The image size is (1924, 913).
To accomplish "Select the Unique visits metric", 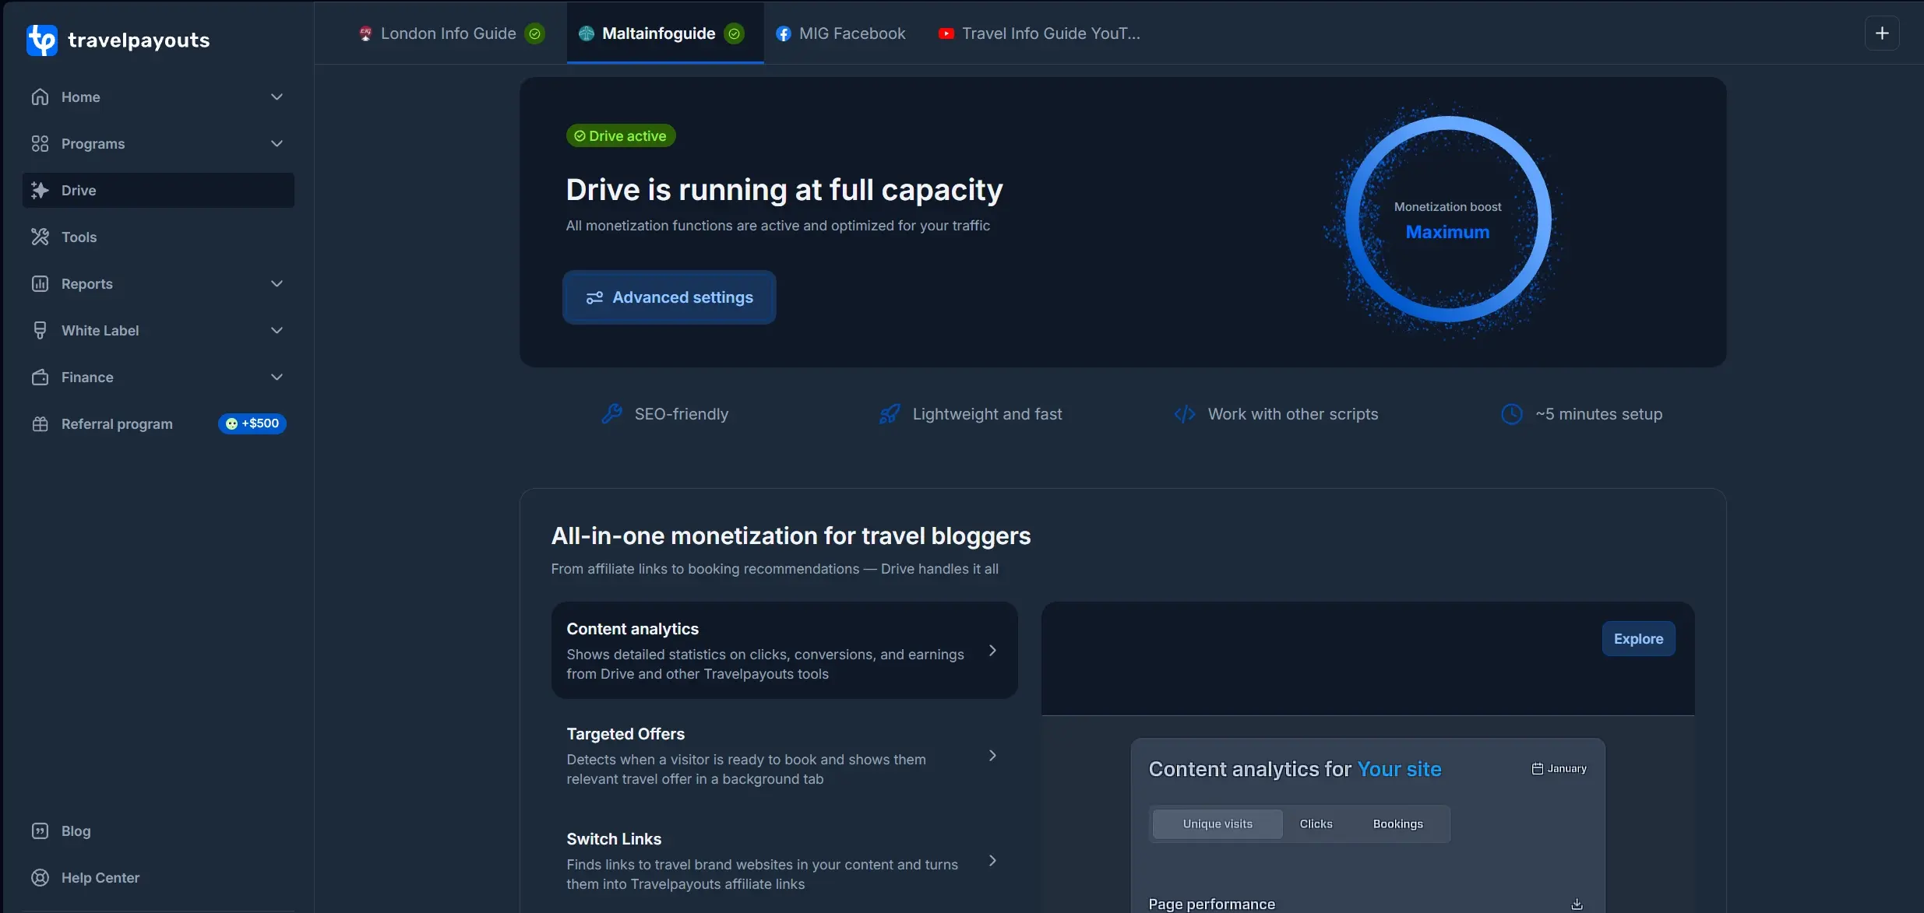I will pos(1217,823).
